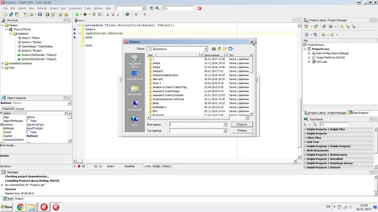Select Unit1.pas in Project Manager
378x212 pixels.
click(x=321, y=62)
